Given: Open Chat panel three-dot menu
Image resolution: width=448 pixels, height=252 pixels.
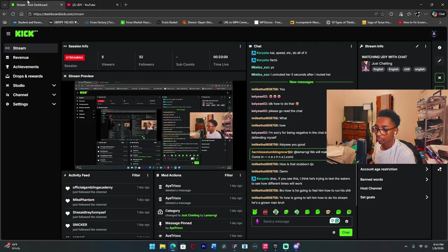Looking at the screenshot, I should [351, 46].
